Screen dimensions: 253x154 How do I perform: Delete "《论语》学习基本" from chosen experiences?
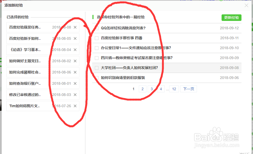pos(75,50)
